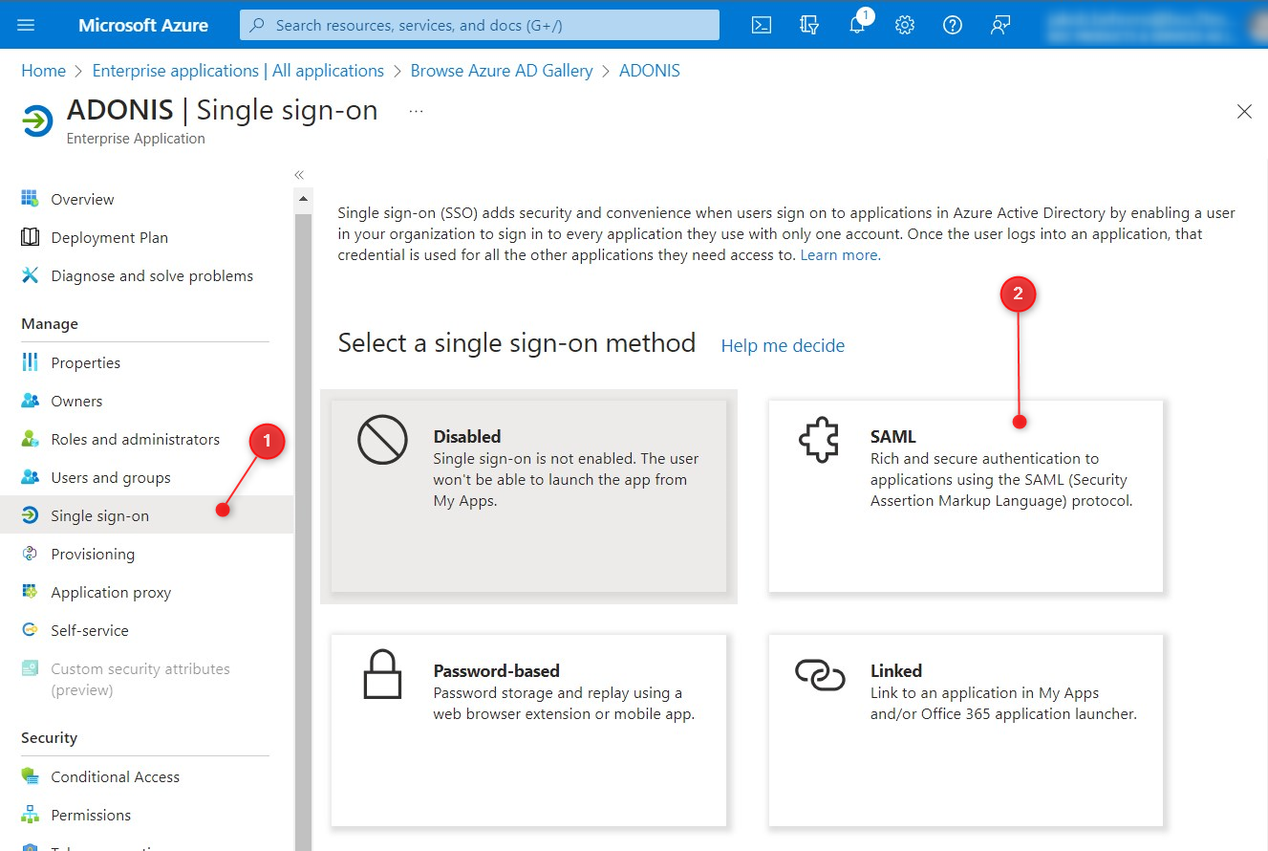Open the hamburger portal menu
The height and width of the screenshot is (851, 1268).
(x=26, y=25)
